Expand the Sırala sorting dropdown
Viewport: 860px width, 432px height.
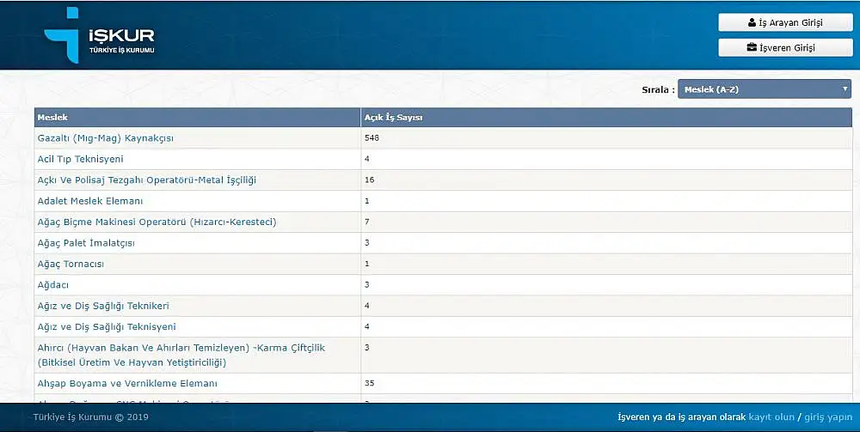(764, 89)
